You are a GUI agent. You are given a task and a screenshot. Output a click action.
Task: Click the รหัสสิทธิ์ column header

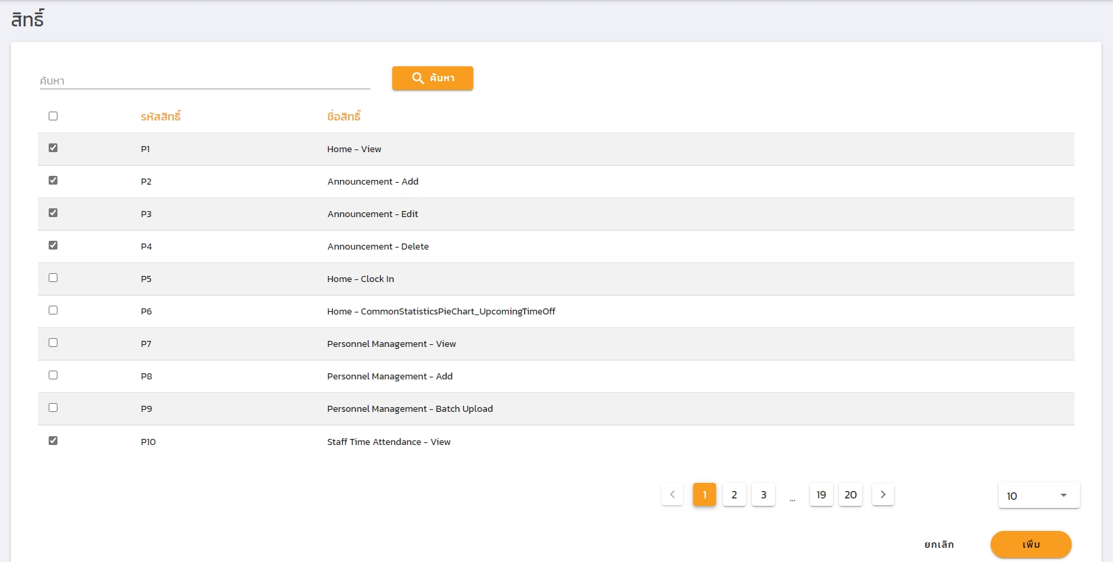pos(161,117)
